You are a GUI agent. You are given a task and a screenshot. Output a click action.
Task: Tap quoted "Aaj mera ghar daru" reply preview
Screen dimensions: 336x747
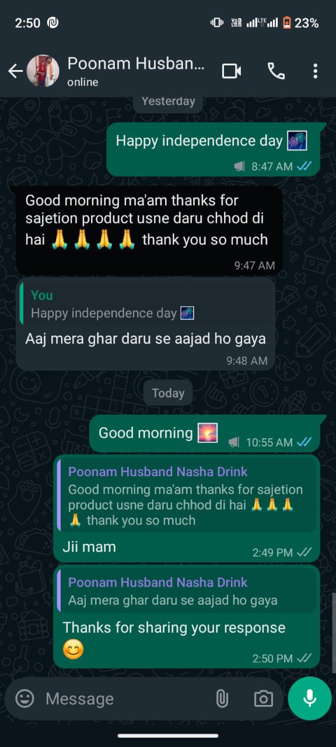click(187, 591)
